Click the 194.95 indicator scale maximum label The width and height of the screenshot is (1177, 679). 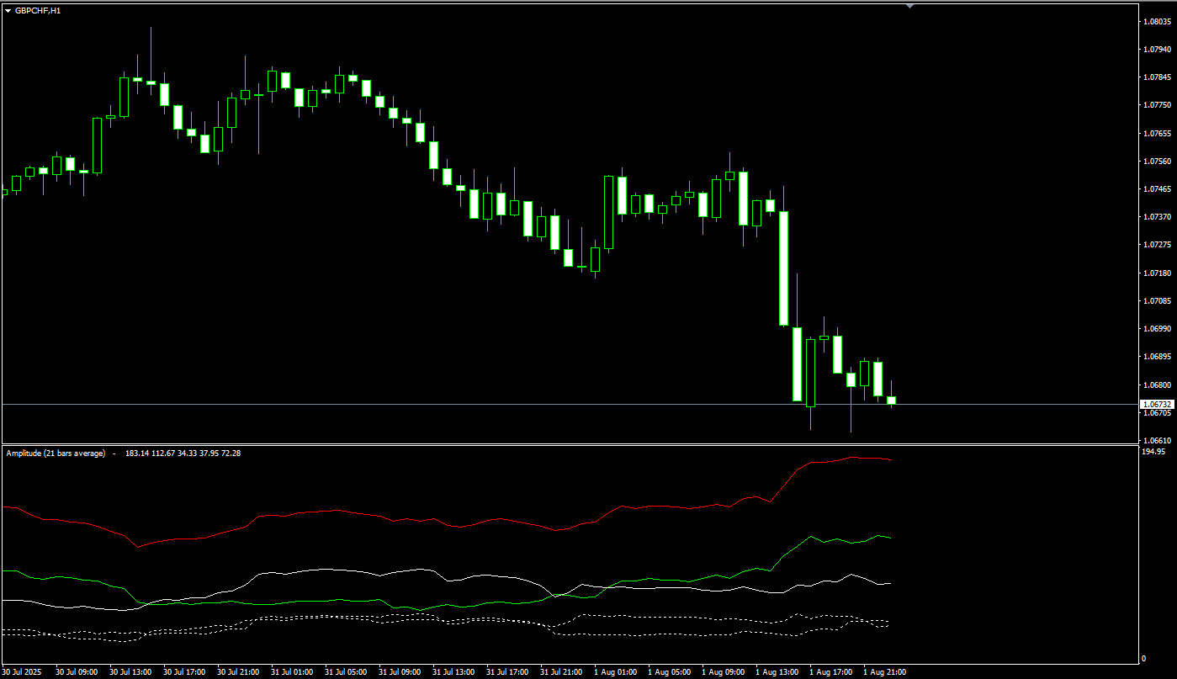click(x=1155, y=452)
